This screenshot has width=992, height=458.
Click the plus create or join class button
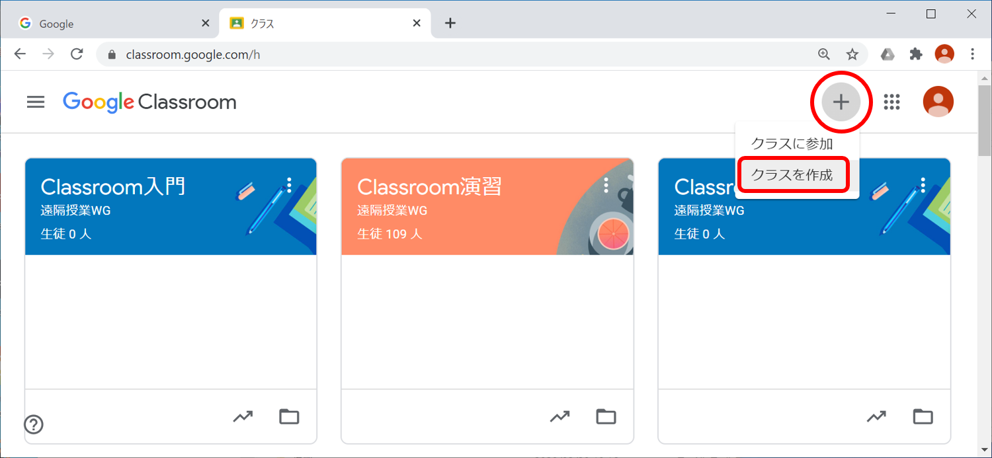click(x=841, y=102)
